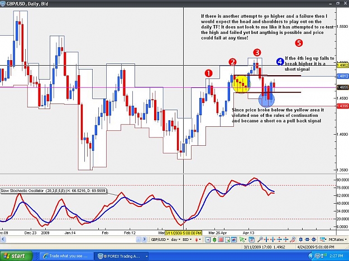
Task: Click the taskbar clock showing 2:27 PM
Action: point(336,256)
